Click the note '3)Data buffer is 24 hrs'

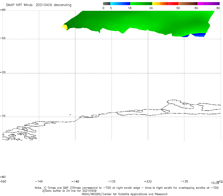click(x=69, y=191)
